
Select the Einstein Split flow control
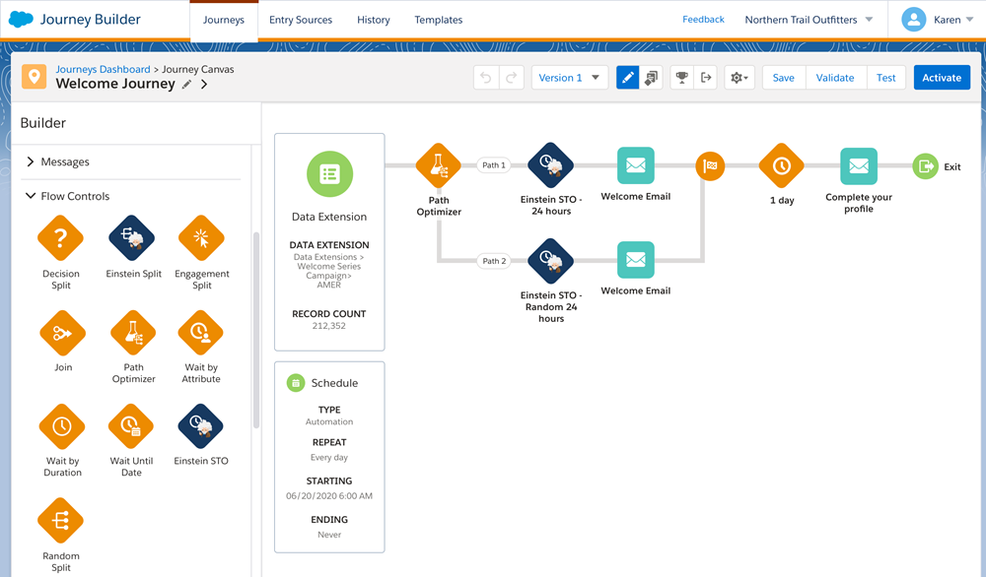coord(132,238)
